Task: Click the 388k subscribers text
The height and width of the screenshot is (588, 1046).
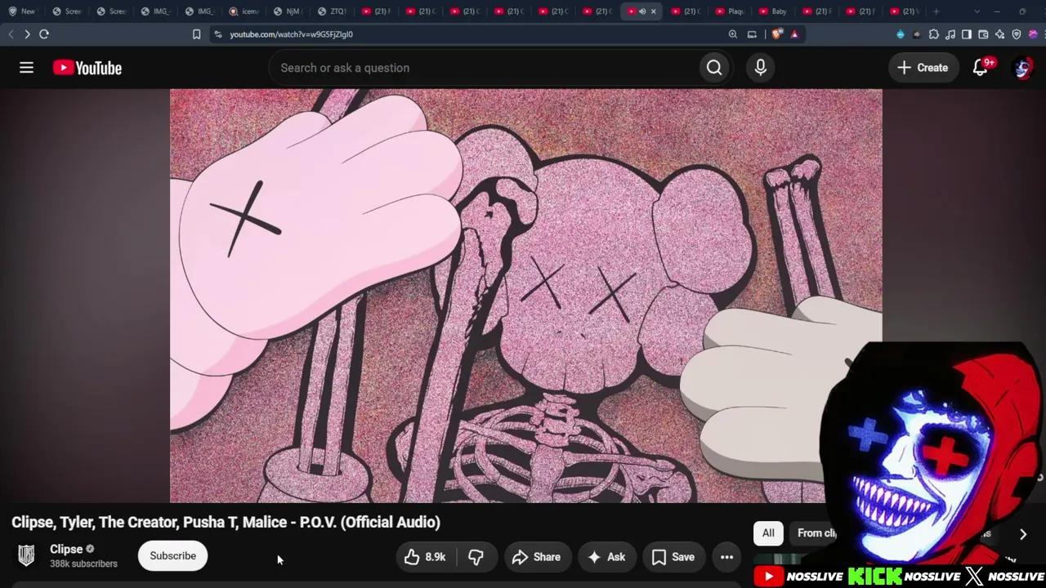Action: 83,563
